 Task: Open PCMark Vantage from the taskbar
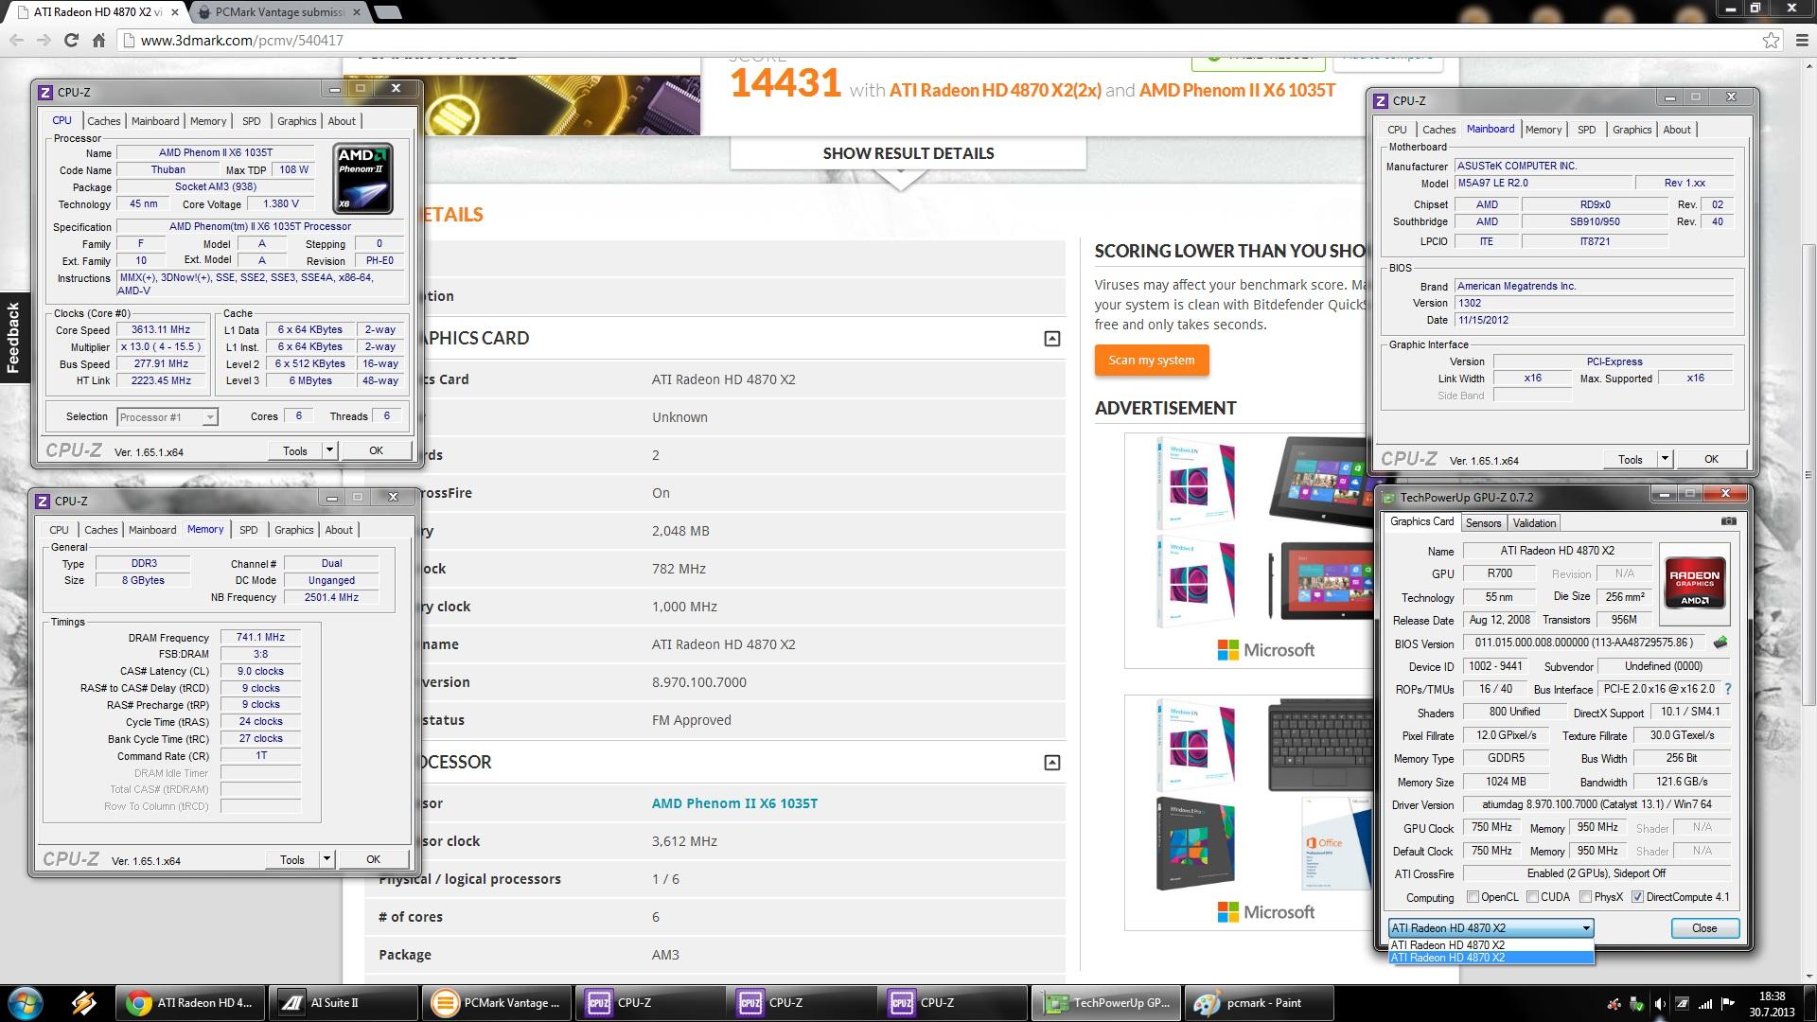495,1002
